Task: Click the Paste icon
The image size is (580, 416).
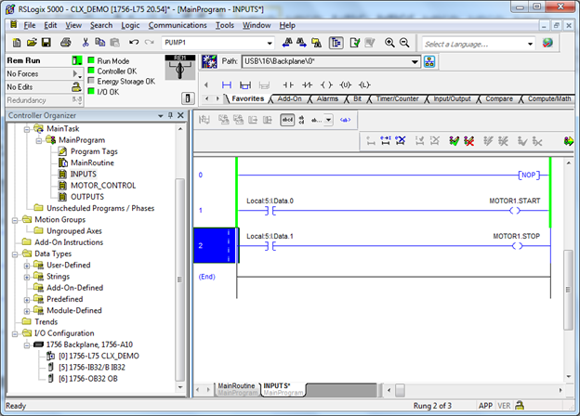Action: coord(115,43)
